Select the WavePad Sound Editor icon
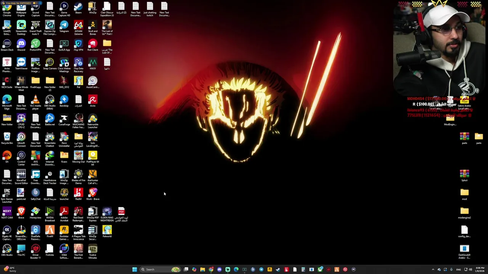Screen dimensions: 488x274 (x=21, y=177)
